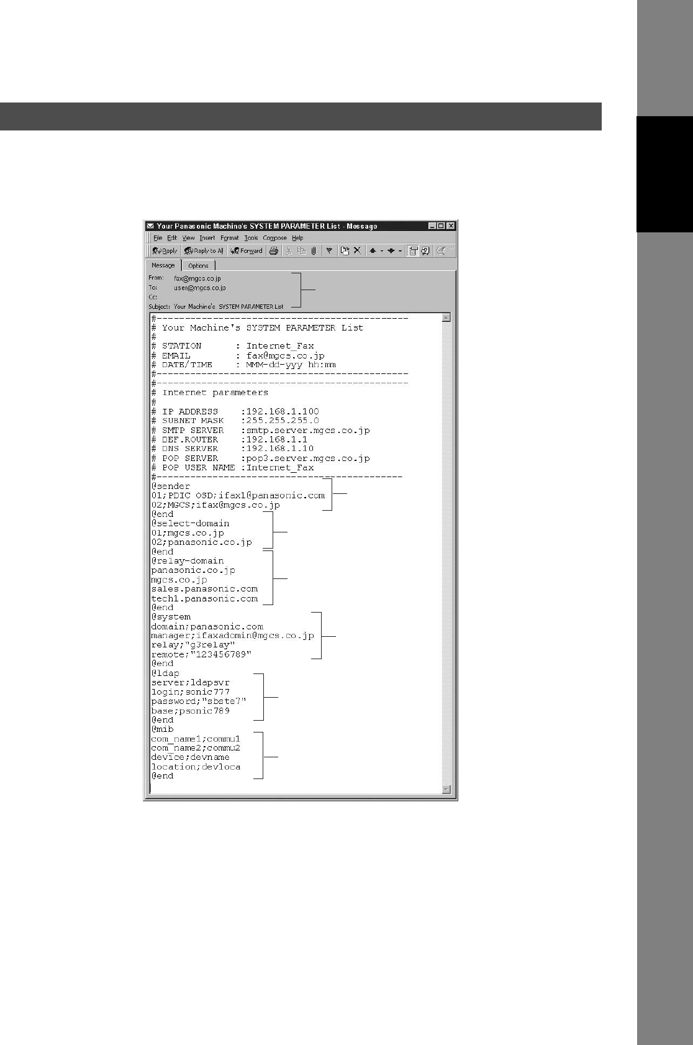Click the Move to Folder icon
Viewport: 693px width, 1045px height.
(345, 251)
